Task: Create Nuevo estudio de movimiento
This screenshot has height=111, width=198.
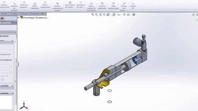Action: [x=91, y=6]
